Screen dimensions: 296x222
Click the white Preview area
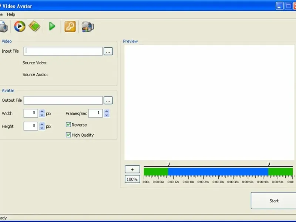click(x=209, y=102)
